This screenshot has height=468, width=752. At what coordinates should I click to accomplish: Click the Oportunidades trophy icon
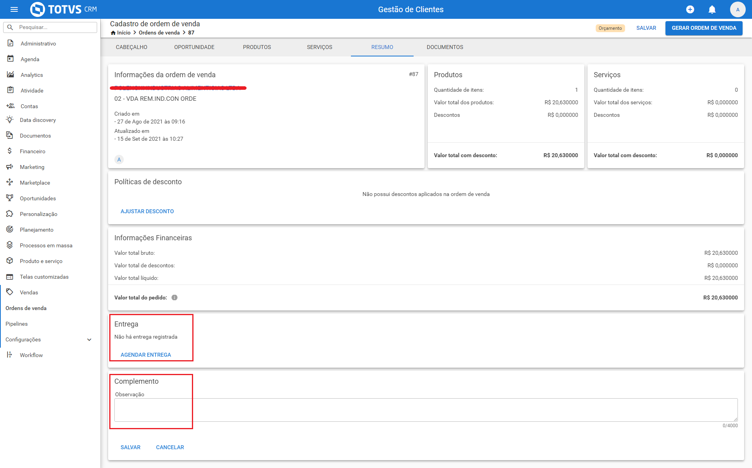point(10,198)
